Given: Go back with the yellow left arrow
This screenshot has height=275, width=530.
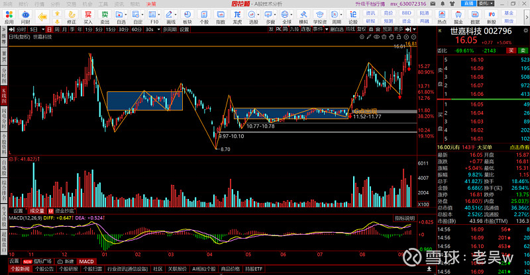Looking at the screenshot, I should click(42, 17).
